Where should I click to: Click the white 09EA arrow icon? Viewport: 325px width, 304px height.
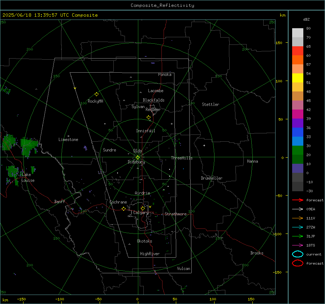298,209
